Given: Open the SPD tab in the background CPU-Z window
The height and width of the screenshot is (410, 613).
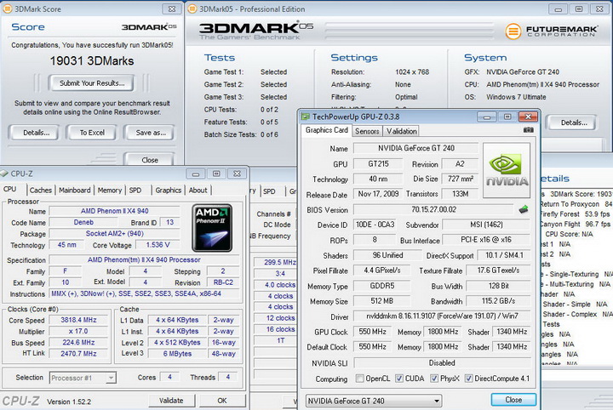Looking at the screenshot, I should coord(269,191).
